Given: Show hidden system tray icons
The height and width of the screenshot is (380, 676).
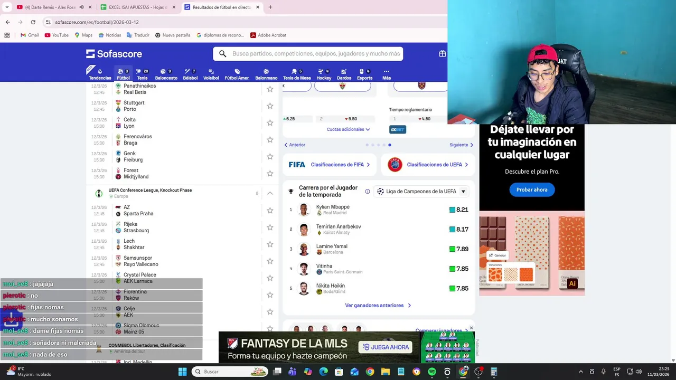Looking at the screenshot, I should click(581, 372).
